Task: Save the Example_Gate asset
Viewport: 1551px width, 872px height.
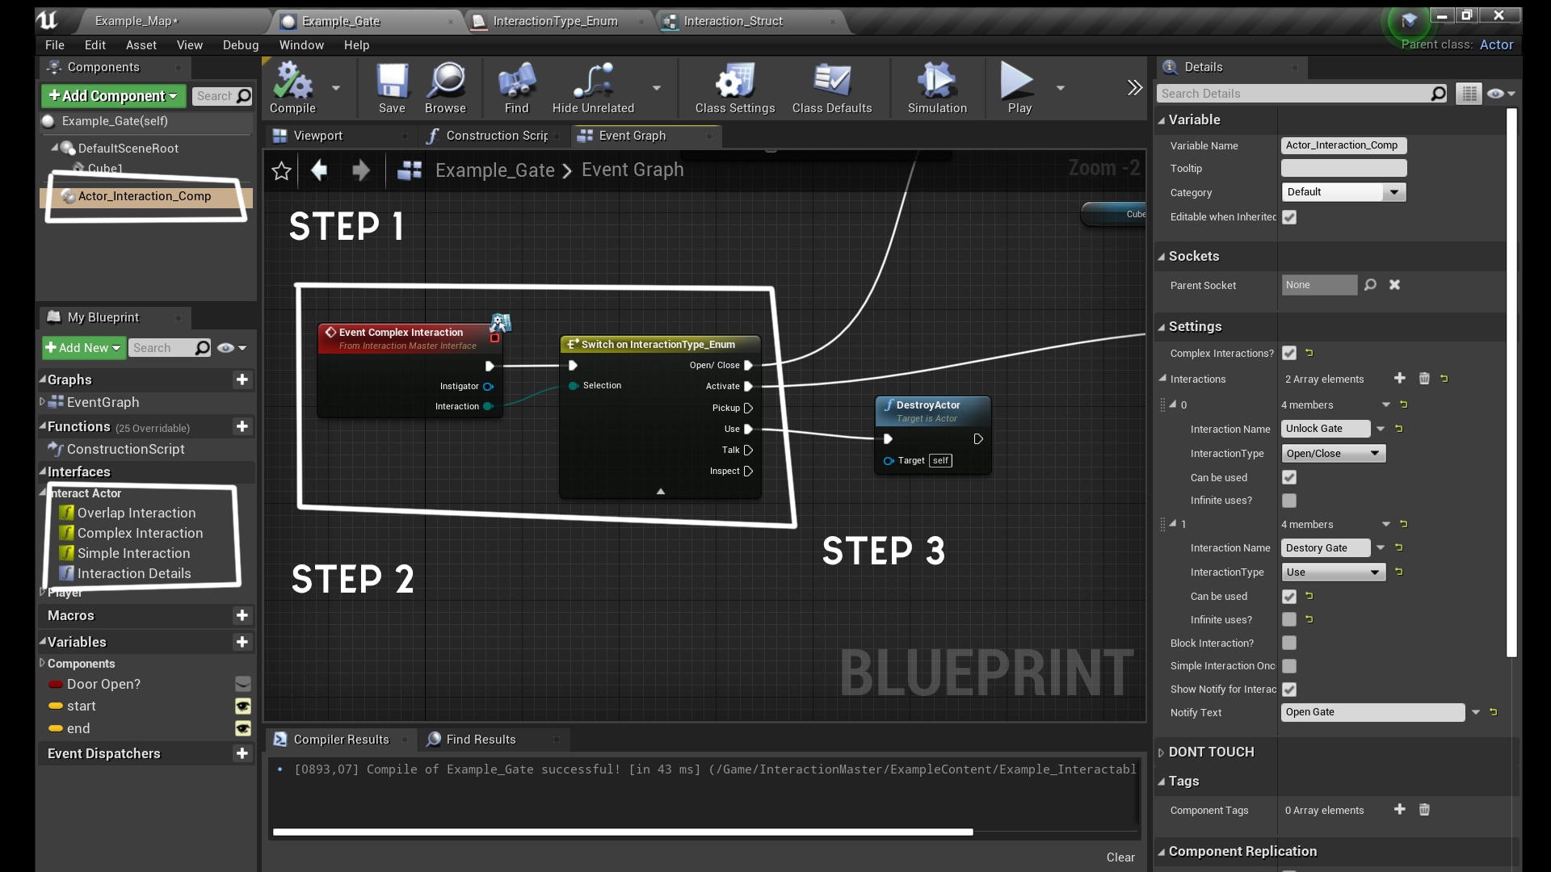Action: [392, 87]
